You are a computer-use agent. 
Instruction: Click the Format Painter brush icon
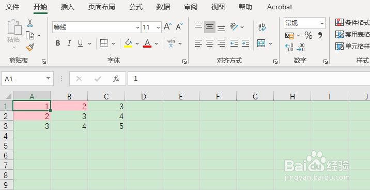tap(30, 48)
